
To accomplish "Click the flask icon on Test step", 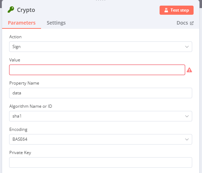I will pos(166,10).
